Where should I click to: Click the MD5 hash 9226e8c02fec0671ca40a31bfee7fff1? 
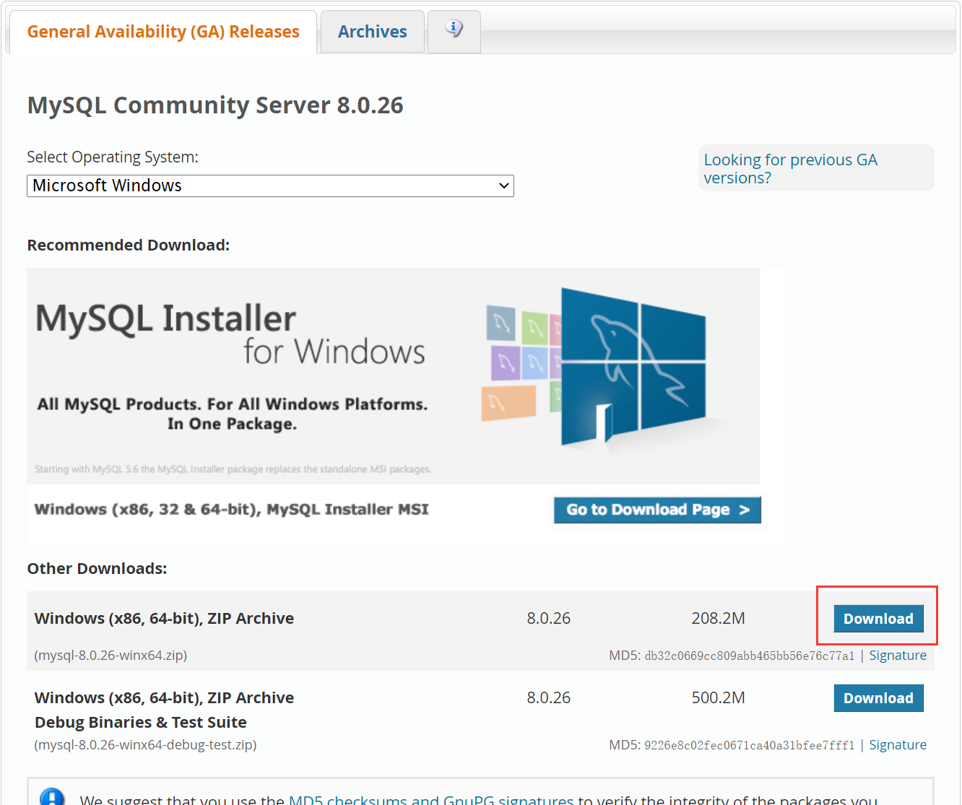(x=749, y=745)
